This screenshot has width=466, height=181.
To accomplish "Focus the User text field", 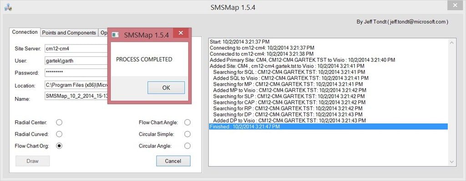I will [76, 60].
